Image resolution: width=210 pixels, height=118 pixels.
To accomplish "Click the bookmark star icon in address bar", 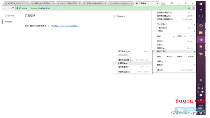I will [189, 8].
